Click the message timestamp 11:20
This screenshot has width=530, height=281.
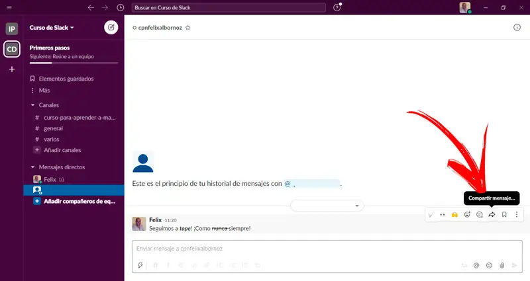pos(171,220)
